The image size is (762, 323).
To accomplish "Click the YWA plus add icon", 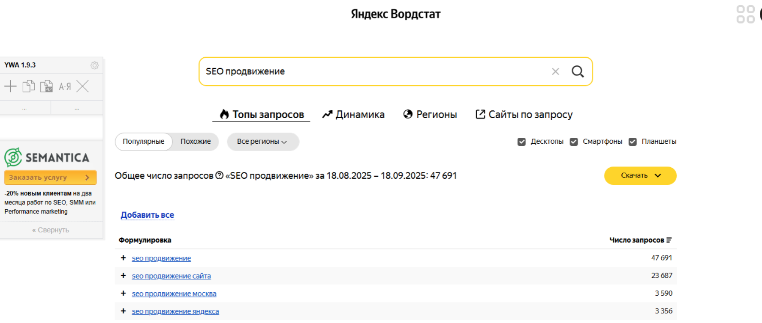I will pyautogui.click(x=10, y=86).
